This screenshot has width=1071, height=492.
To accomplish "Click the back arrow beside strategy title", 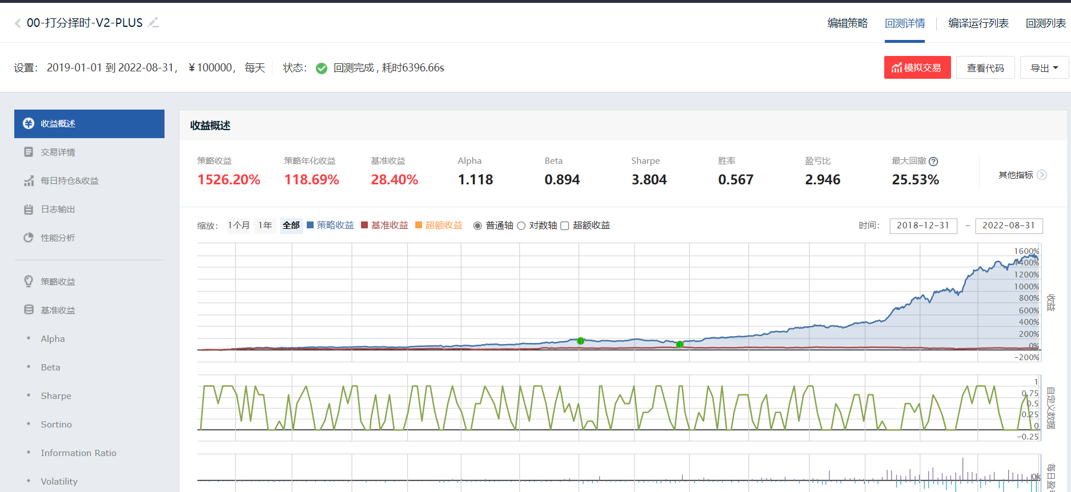I will 18,23.
